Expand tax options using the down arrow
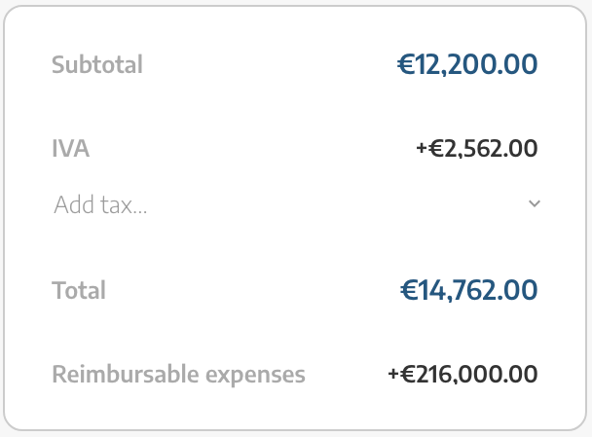This screenshot has height=437, width=592. coord(535,203)
